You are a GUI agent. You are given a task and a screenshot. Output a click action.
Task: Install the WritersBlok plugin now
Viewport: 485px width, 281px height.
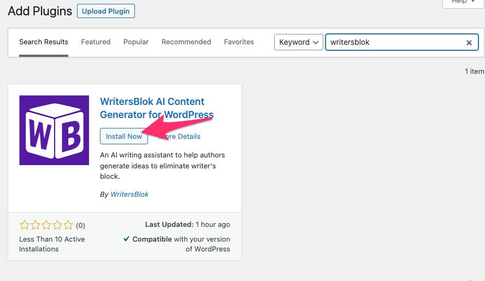coord(124,136)
